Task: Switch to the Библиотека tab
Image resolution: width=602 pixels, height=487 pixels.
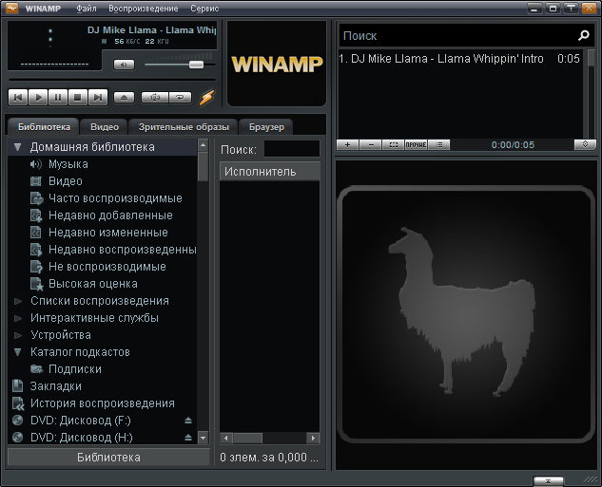Action: pyautogui.click(x=44, y=127)
